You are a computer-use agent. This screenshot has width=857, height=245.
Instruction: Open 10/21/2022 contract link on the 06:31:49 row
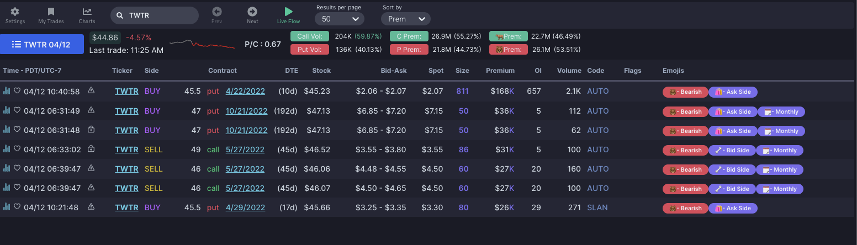click(247, 111)
